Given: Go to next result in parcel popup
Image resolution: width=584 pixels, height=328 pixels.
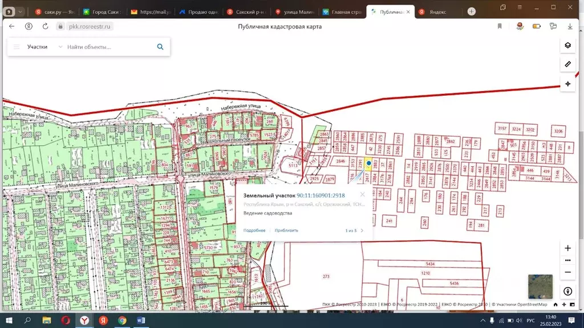Looking at the screenshot, I should pos(362,231).
